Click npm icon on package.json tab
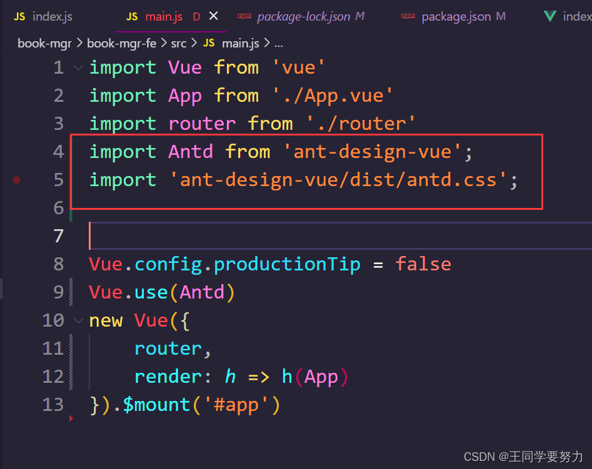This screenshot has height=469, width=592. (x=408, y=17)
